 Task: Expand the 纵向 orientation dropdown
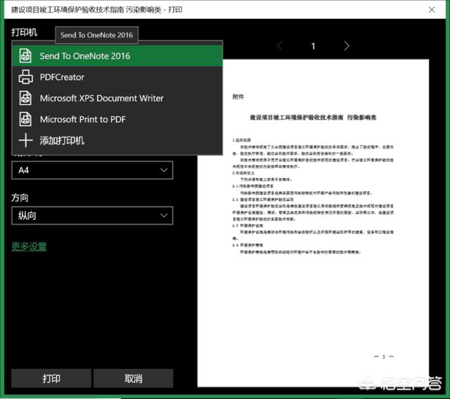[92, 216]
